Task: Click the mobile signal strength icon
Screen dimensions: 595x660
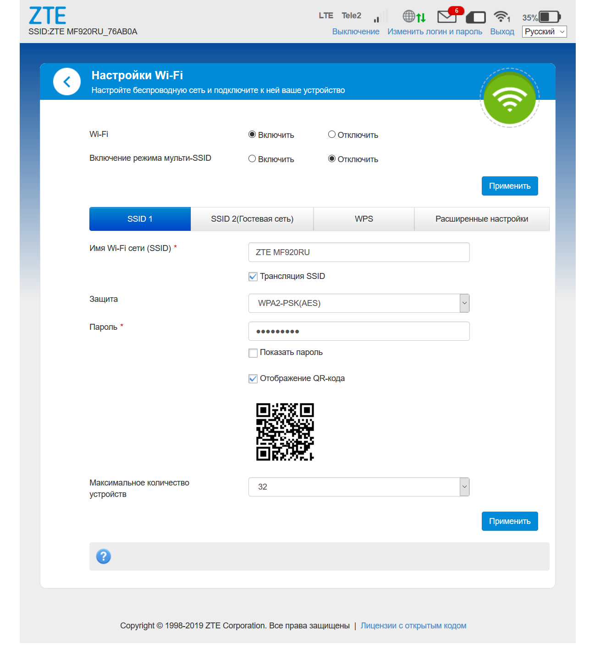Action: coord(381,16)
